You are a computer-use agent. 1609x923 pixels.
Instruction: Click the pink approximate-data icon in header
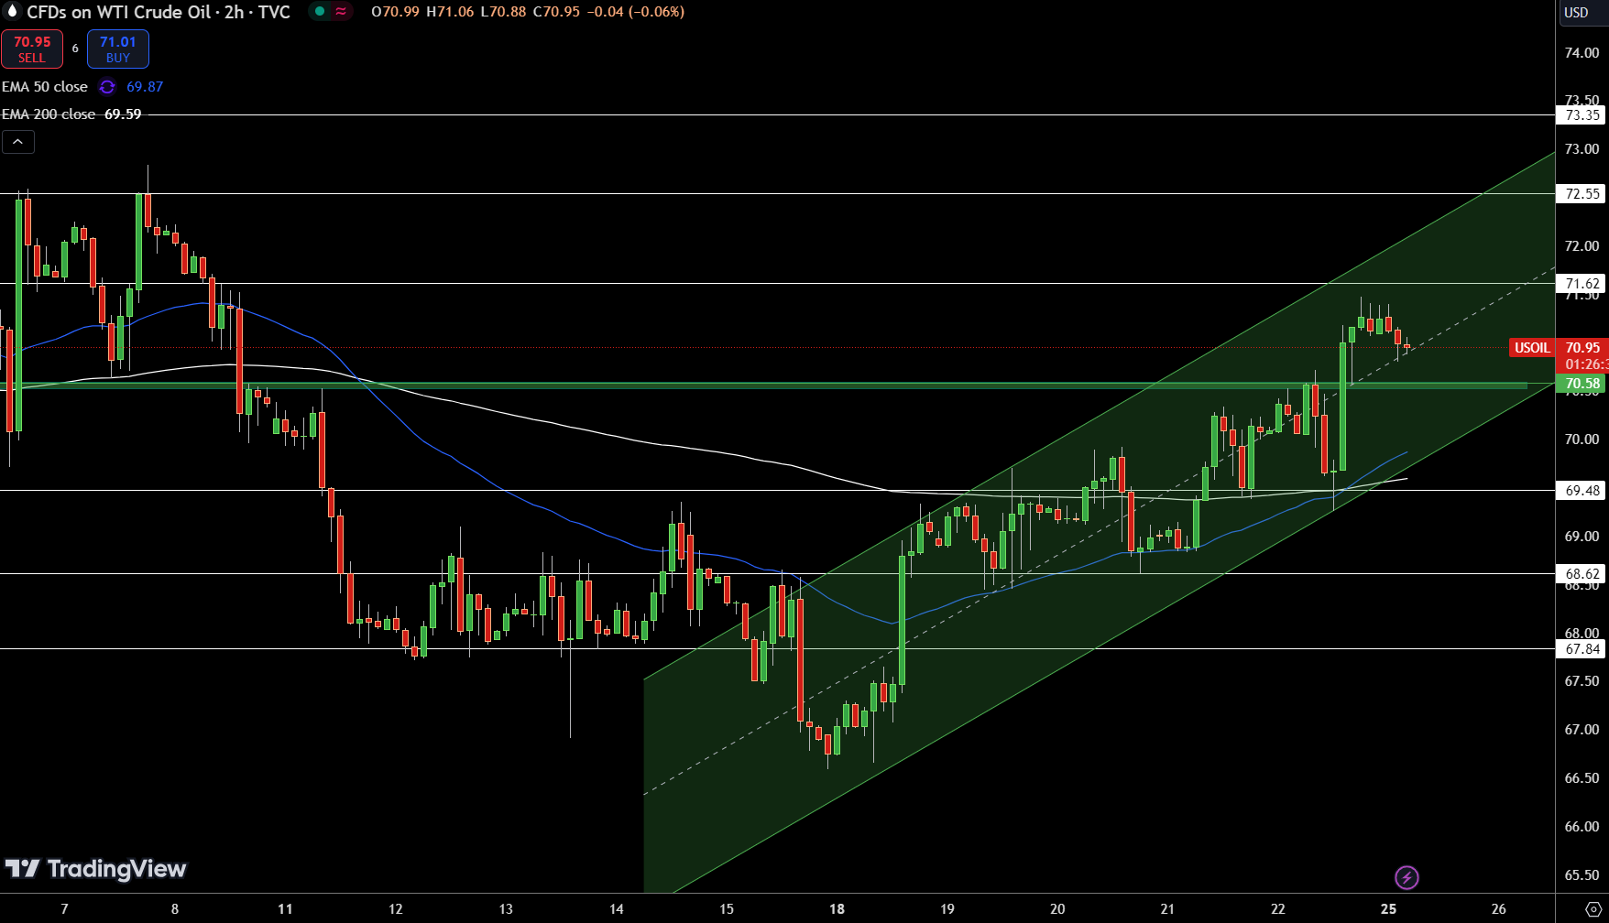point(341,12)
